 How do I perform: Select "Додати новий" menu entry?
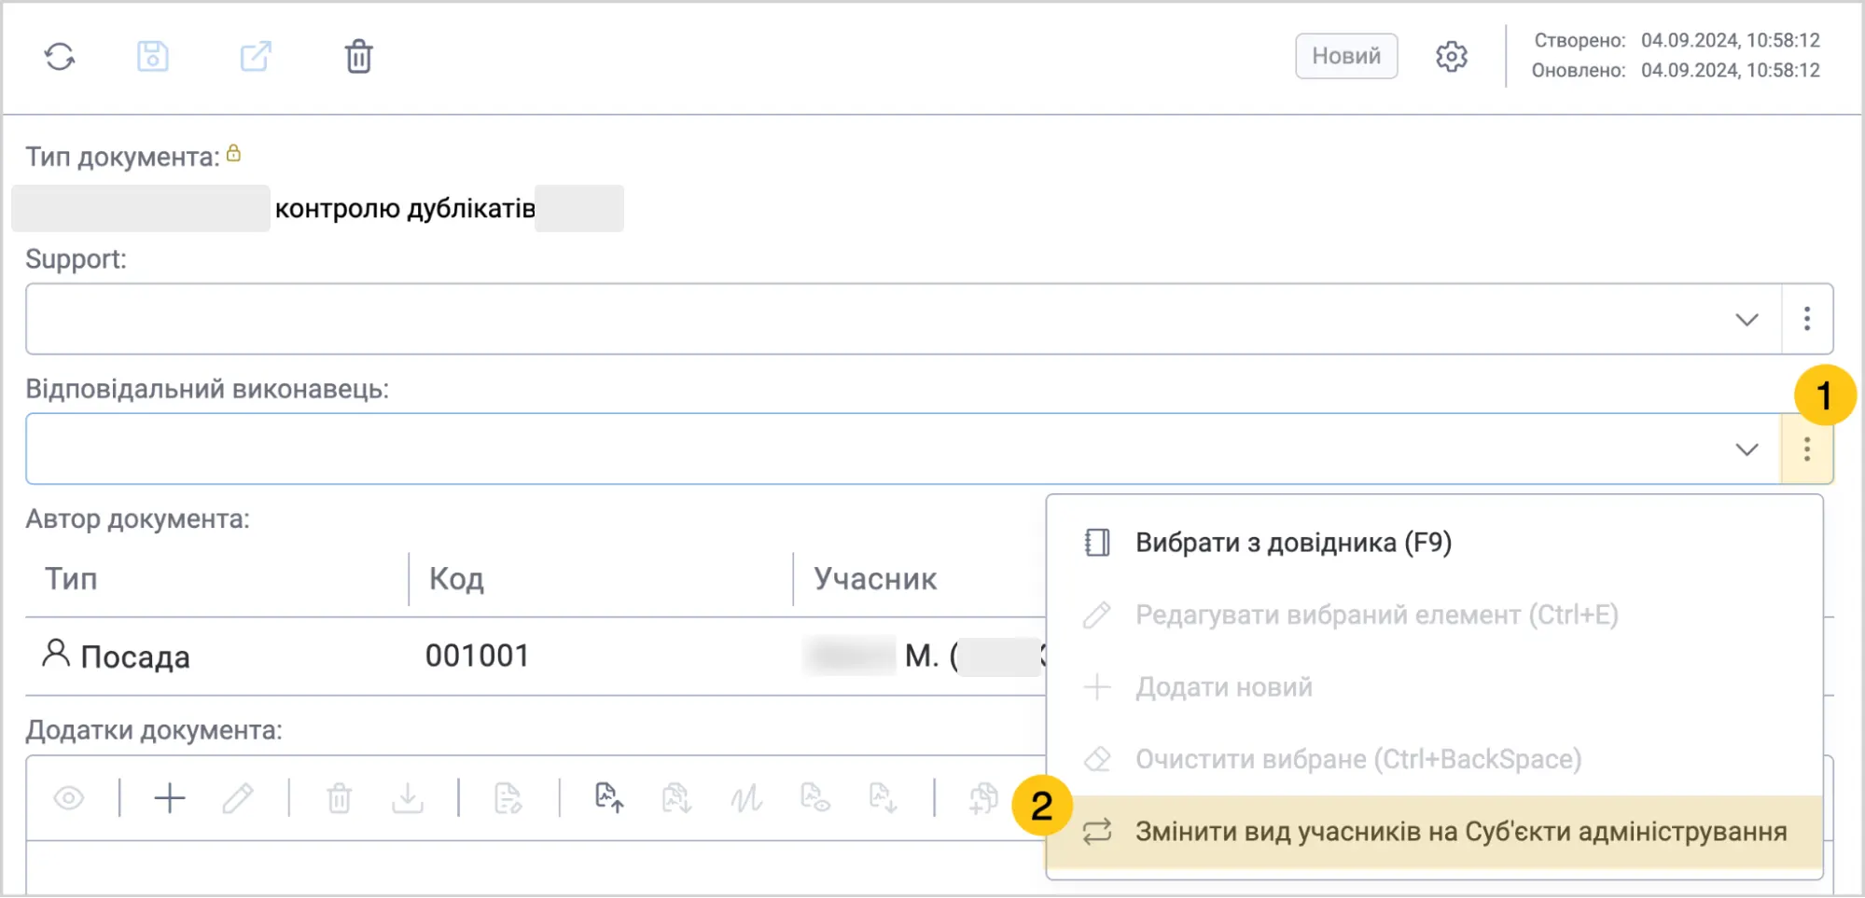tap(1434, 687)
